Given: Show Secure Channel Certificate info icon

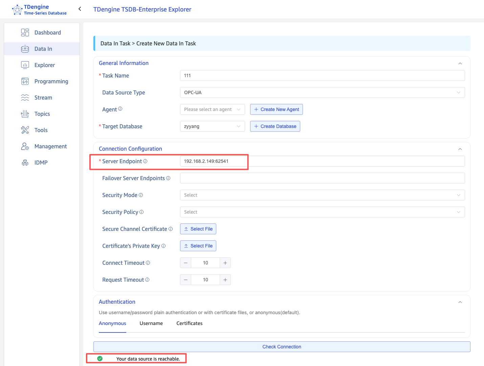Looking at the screenshot, I should tap(171, 229).
